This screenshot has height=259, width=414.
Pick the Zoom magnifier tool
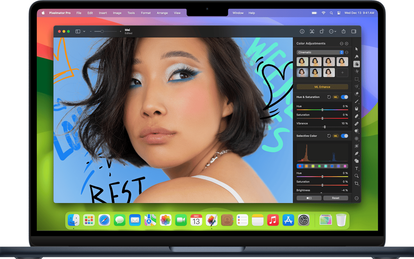click(356, 176)
